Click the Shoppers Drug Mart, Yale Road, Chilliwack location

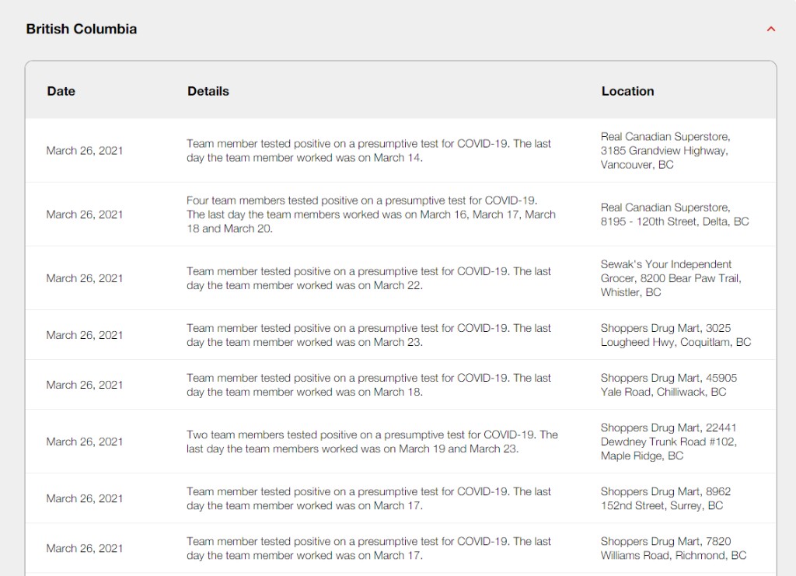pos(669,385)
